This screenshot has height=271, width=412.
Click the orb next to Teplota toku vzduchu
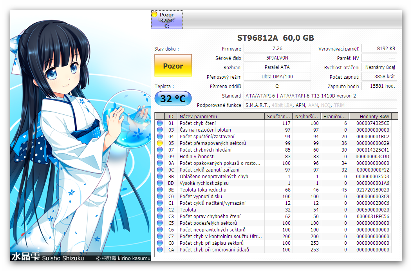click(160, 190)
